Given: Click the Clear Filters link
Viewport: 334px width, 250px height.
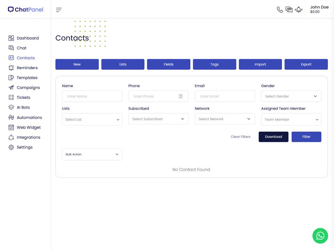Looking at the screenshot, I should pos(240,137).
